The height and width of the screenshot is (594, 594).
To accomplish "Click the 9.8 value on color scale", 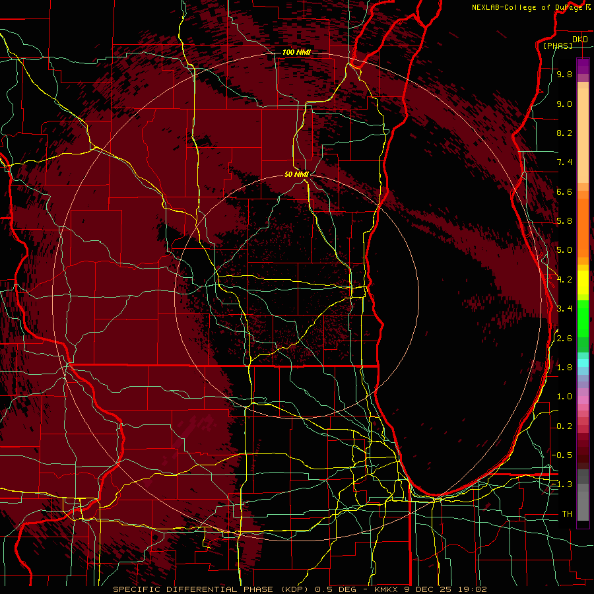I will click(564, 74).
